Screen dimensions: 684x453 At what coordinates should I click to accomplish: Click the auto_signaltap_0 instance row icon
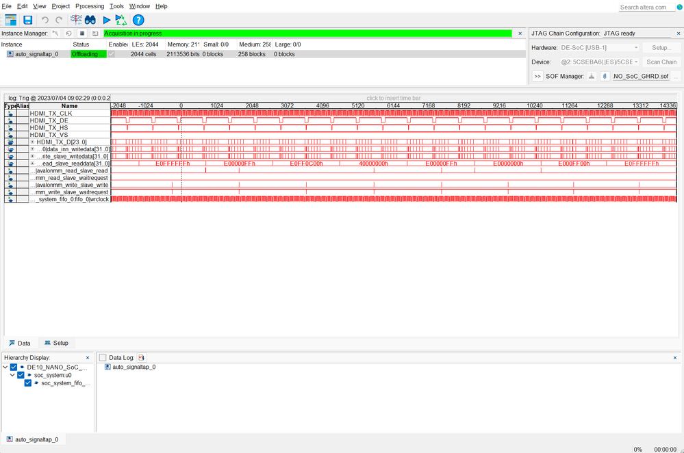pyautogui.click(x=10, y=54)
